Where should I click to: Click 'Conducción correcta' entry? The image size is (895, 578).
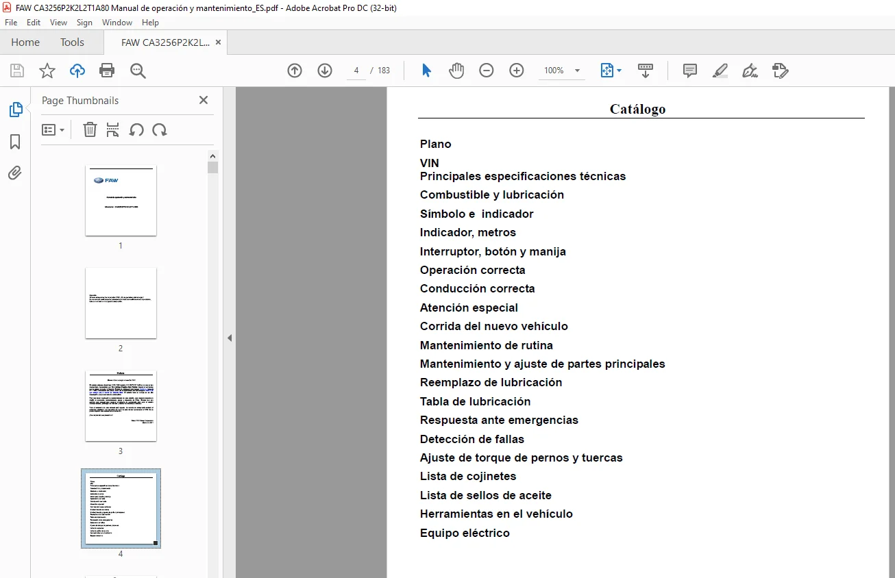click(x=478, y=288)
